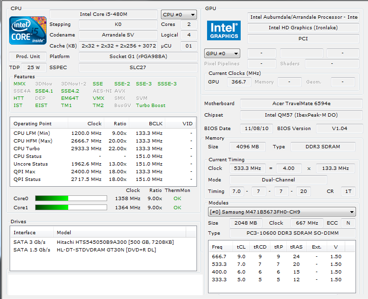
Task: Click the 2048 MB module size field
Action: (245, 223)
